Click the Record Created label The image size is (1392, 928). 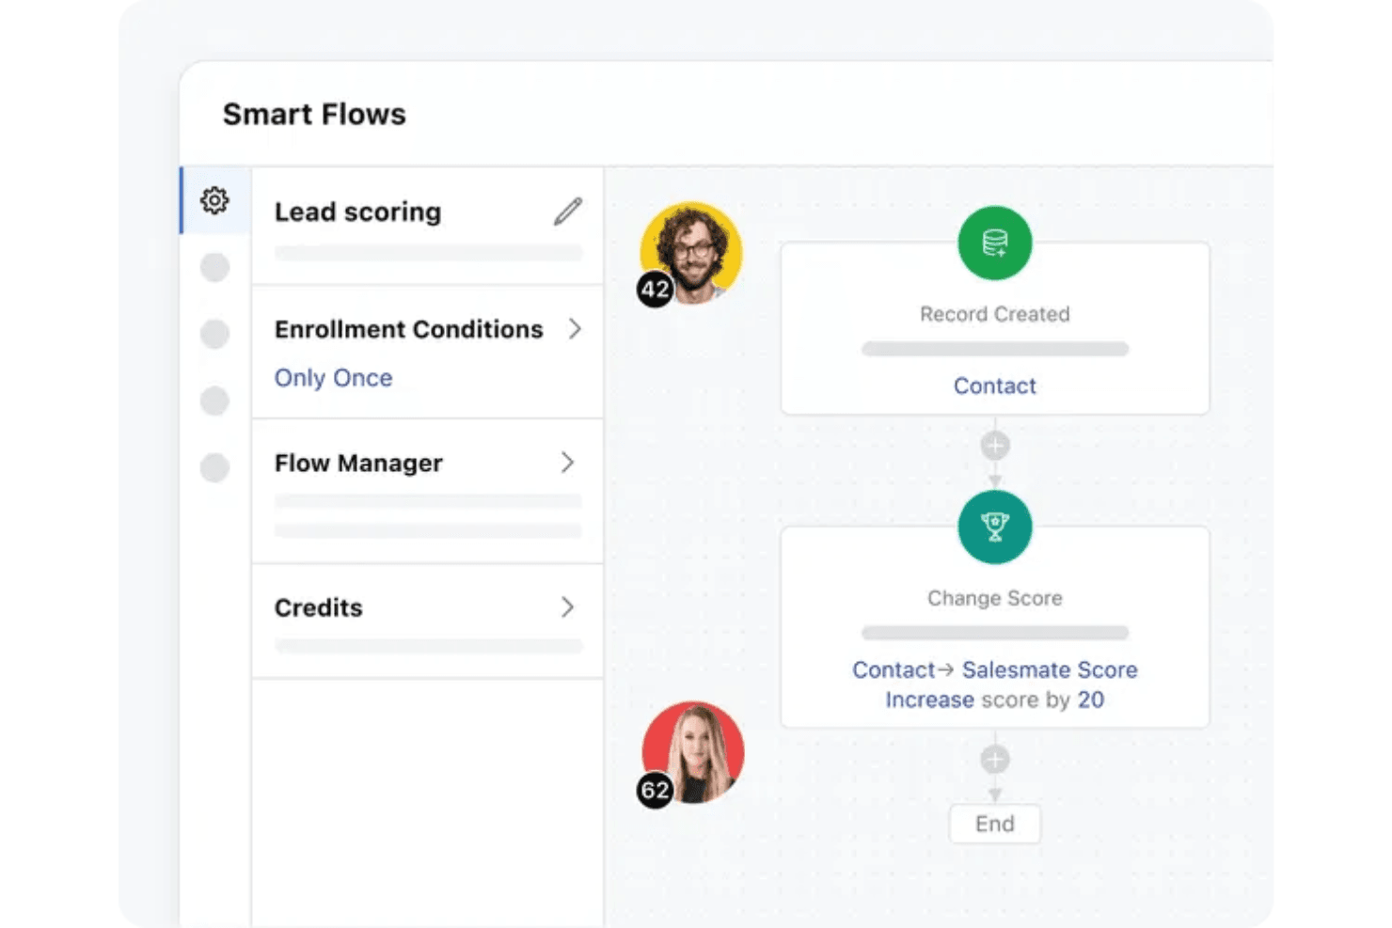tap(994, 314)
